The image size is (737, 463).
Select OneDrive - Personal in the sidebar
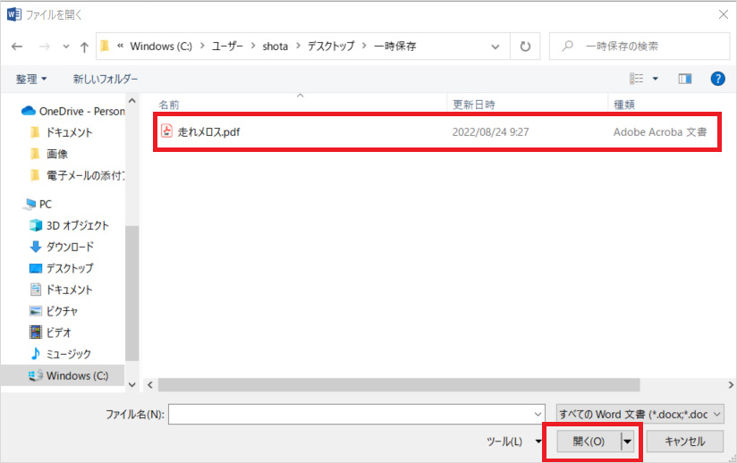[x=72, y=112]
